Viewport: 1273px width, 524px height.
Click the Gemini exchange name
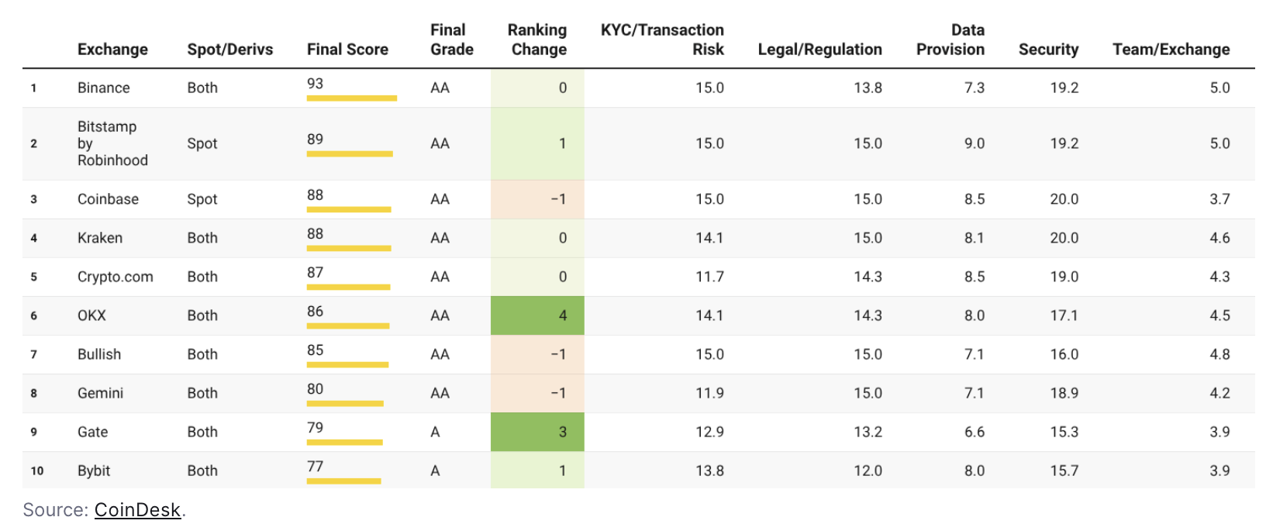(100, 393)
